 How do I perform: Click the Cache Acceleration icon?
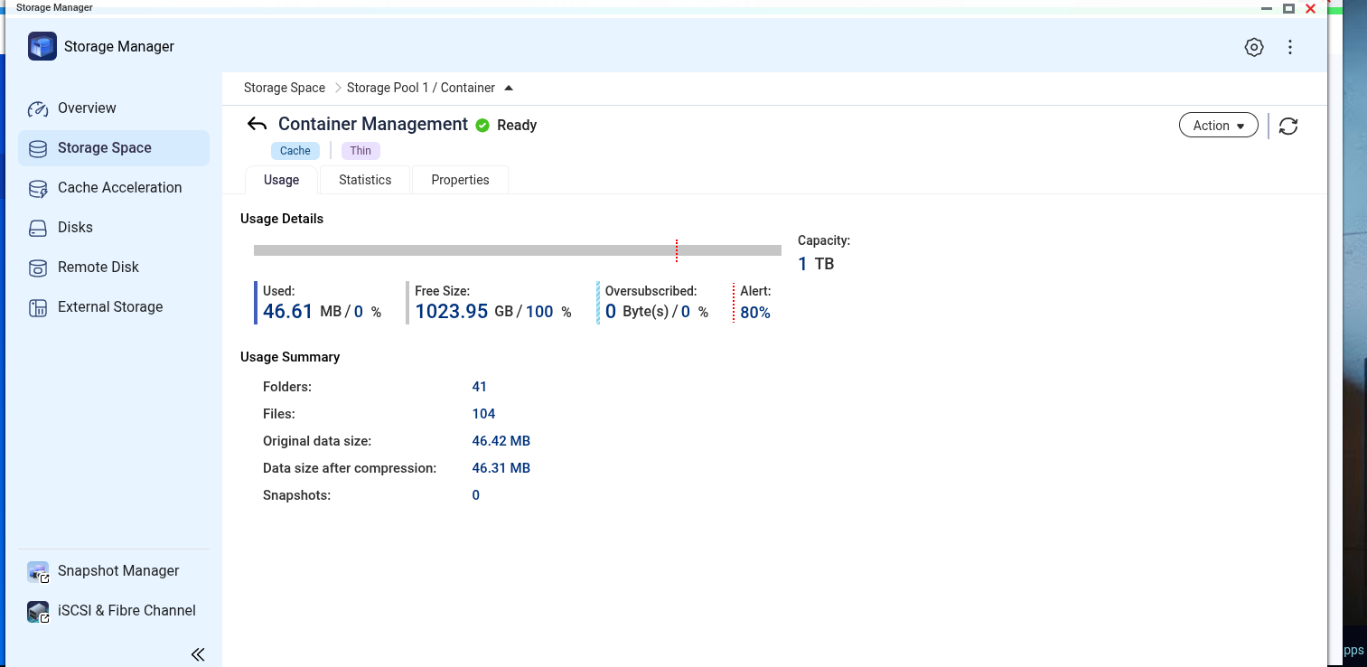point(38,189)
